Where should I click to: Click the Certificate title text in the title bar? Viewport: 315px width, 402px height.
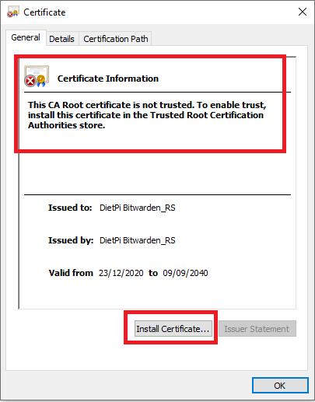tap(44, 12)
